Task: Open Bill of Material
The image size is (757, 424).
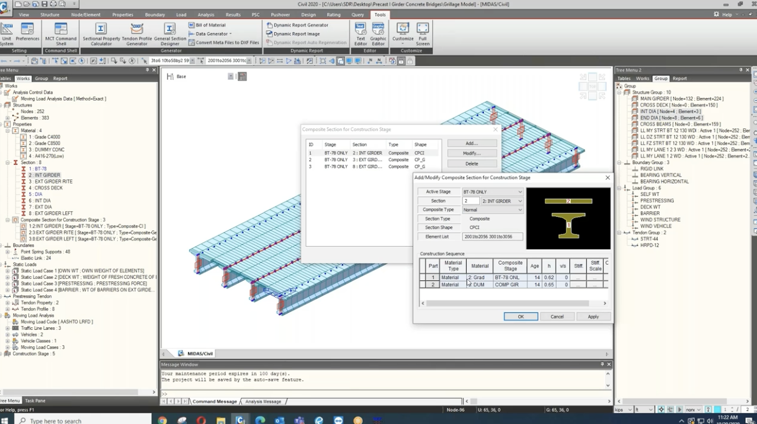Action: (x=207, y=25)
